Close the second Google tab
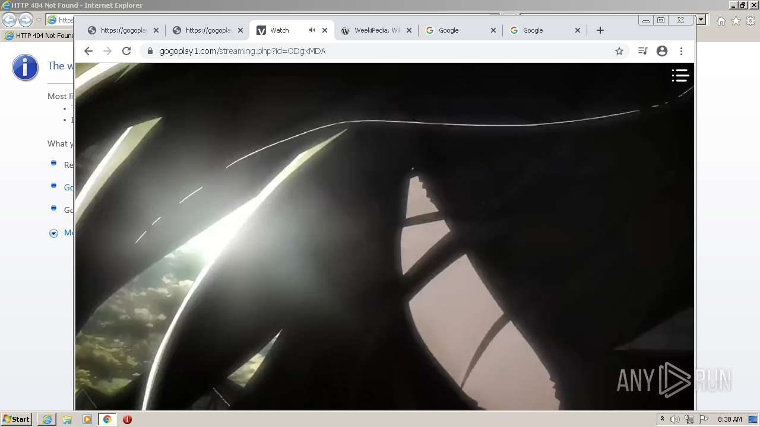 (x=578, y=30)
